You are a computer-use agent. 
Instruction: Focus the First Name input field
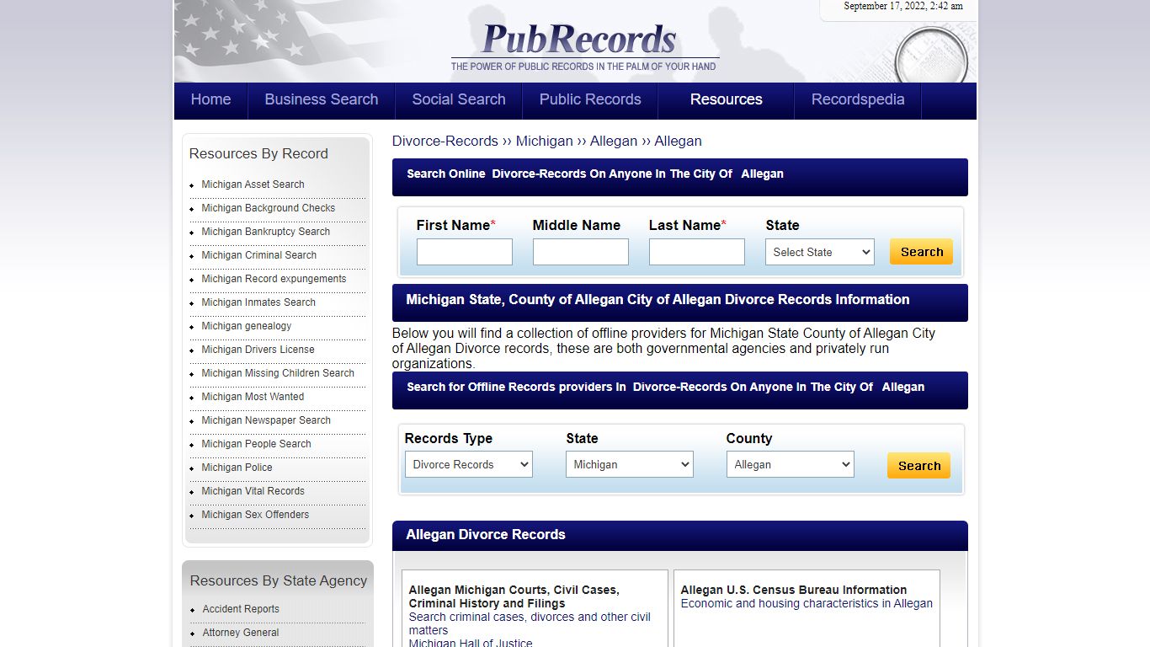pyautogui.click(x=465, y=252)
